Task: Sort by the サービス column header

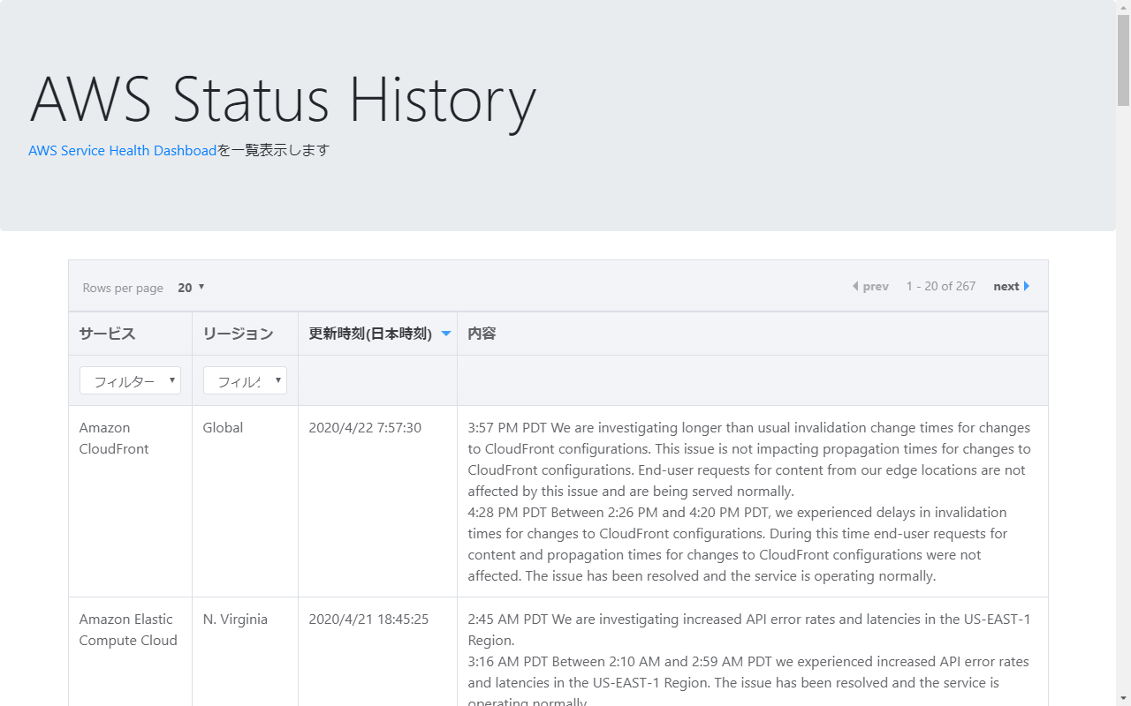Action: click(x=107, y=334)
